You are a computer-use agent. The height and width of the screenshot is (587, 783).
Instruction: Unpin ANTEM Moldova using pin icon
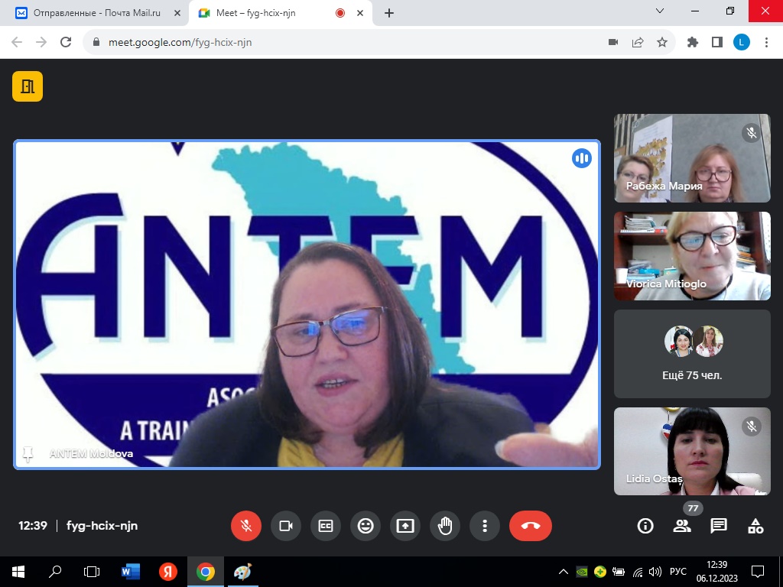click(x=28, y=454)
